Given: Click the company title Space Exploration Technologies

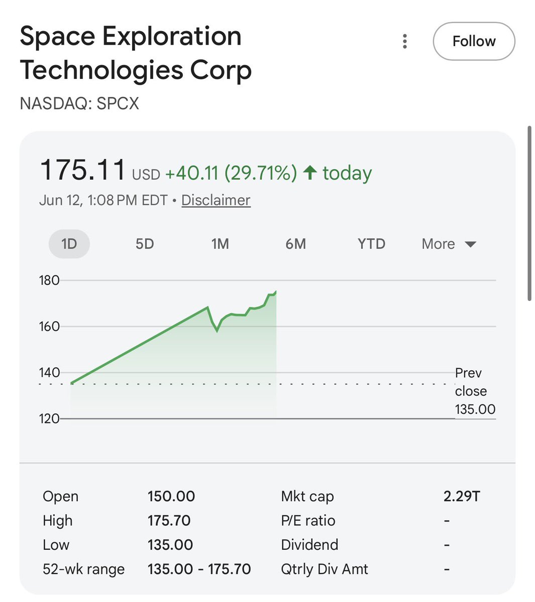Looking at the screenshot, I should pyautogui.click(x=136, y=53).
